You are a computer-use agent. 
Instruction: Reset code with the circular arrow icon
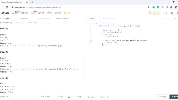tap(165, 19)
